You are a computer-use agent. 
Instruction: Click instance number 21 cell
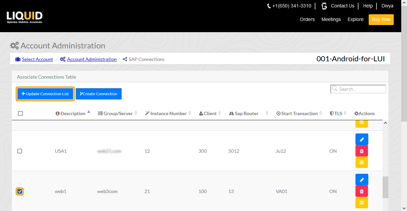point(147,191)
